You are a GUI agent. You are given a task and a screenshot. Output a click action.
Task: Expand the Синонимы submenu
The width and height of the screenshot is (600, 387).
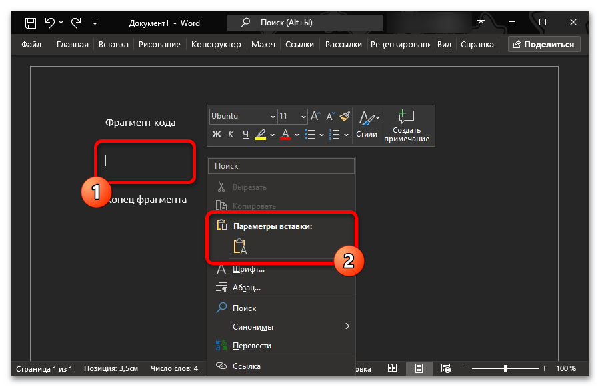281,327
